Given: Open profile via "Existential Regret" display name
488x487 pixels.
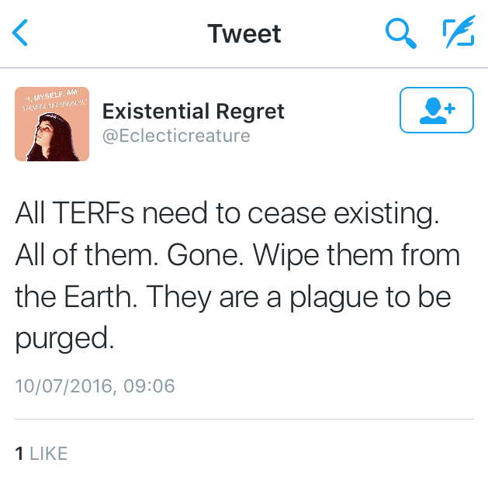Looking at the screenshot, I should click(193, 112).
